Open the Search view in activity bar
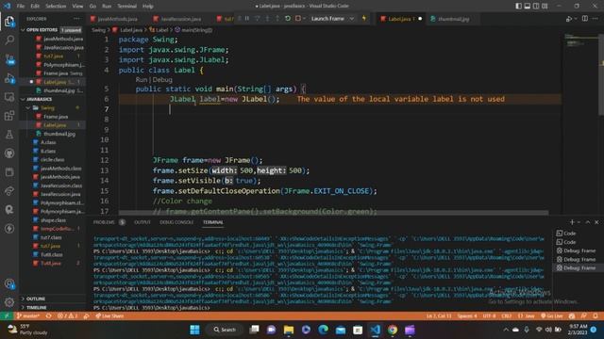Screen dimensions: 604x339 coord(9,40)
